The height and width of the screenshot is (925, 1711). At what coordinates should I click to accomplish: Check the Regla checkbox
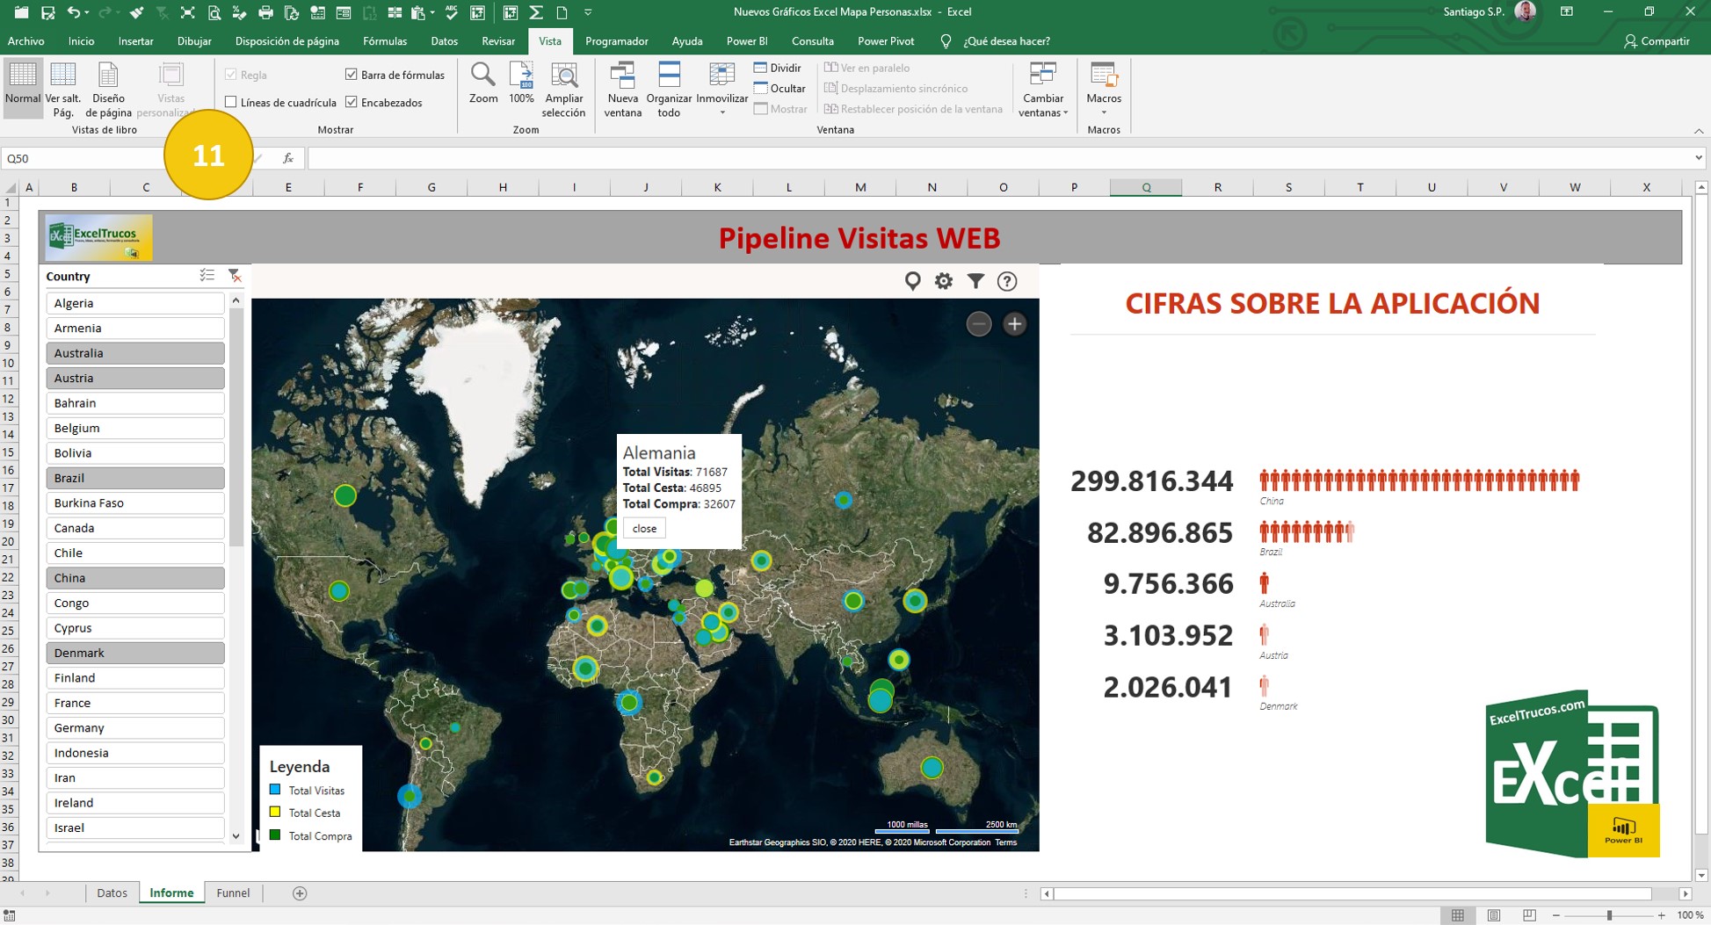click(229, 74)
